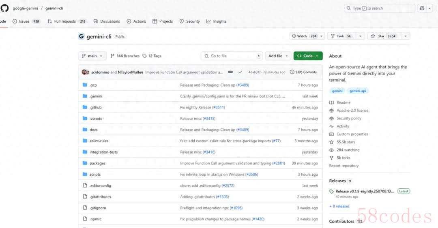Open NTaylorMullen user profile link
Screen dimensions: 438x228
point(131,72)
